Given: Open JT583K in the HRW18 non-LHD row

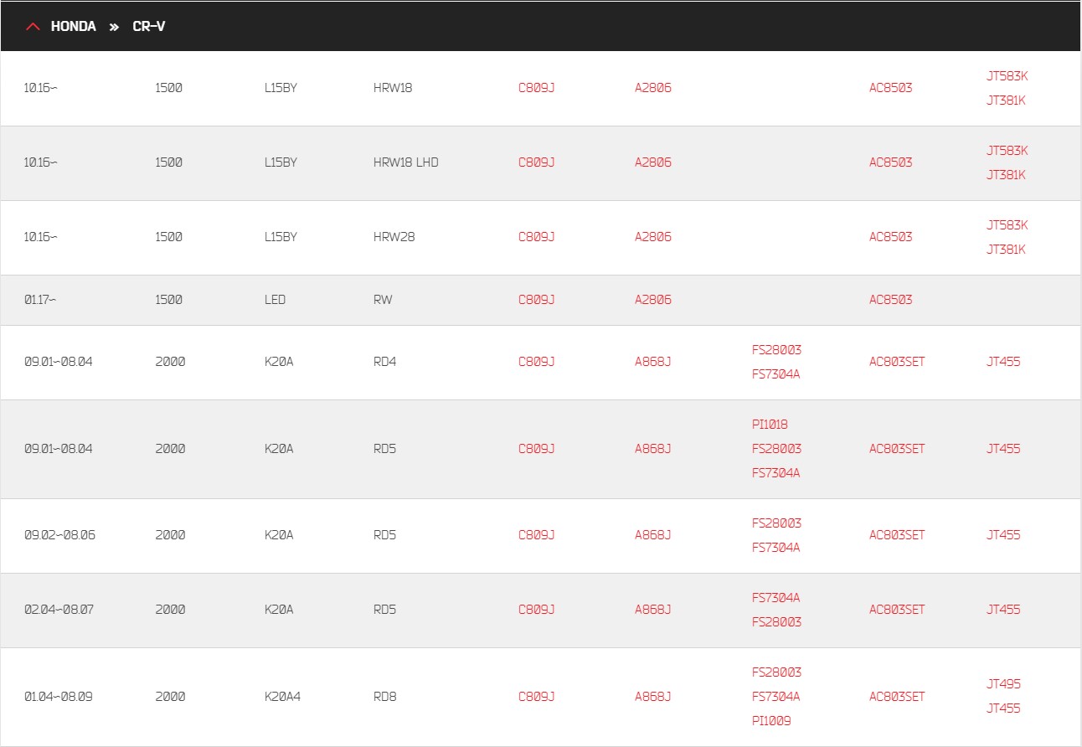Looking at the screenshot, I should tap(1007, 76).
